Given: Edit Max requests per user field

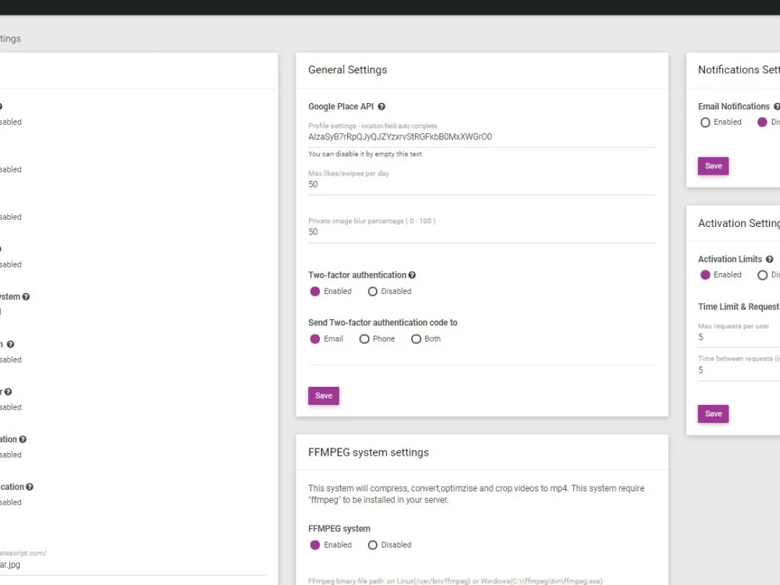Looking at the screenshot, I should (739, 337).
